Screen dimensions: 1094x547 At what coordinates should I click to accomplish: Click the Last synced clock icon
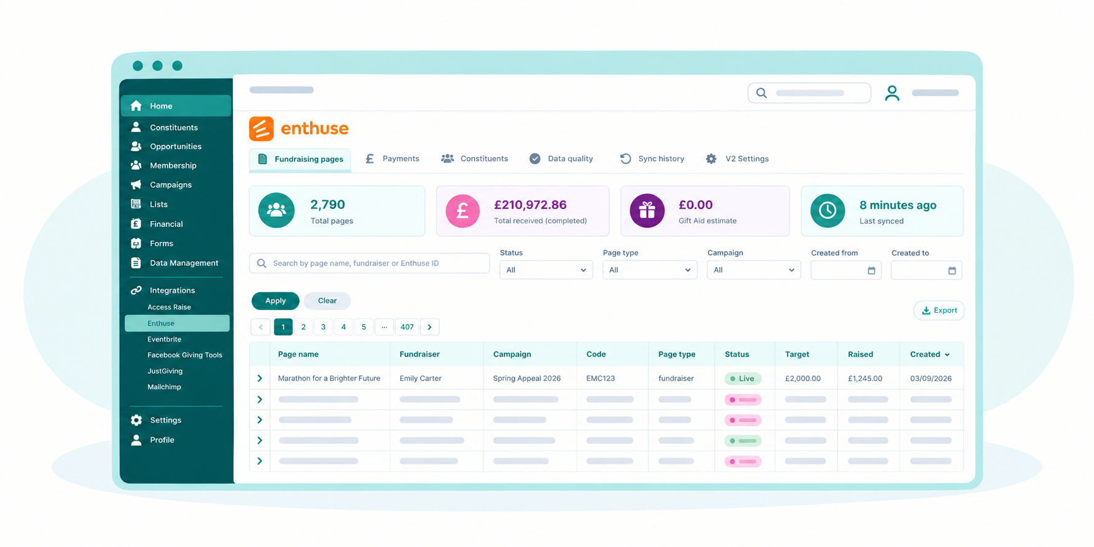point(828,211)
